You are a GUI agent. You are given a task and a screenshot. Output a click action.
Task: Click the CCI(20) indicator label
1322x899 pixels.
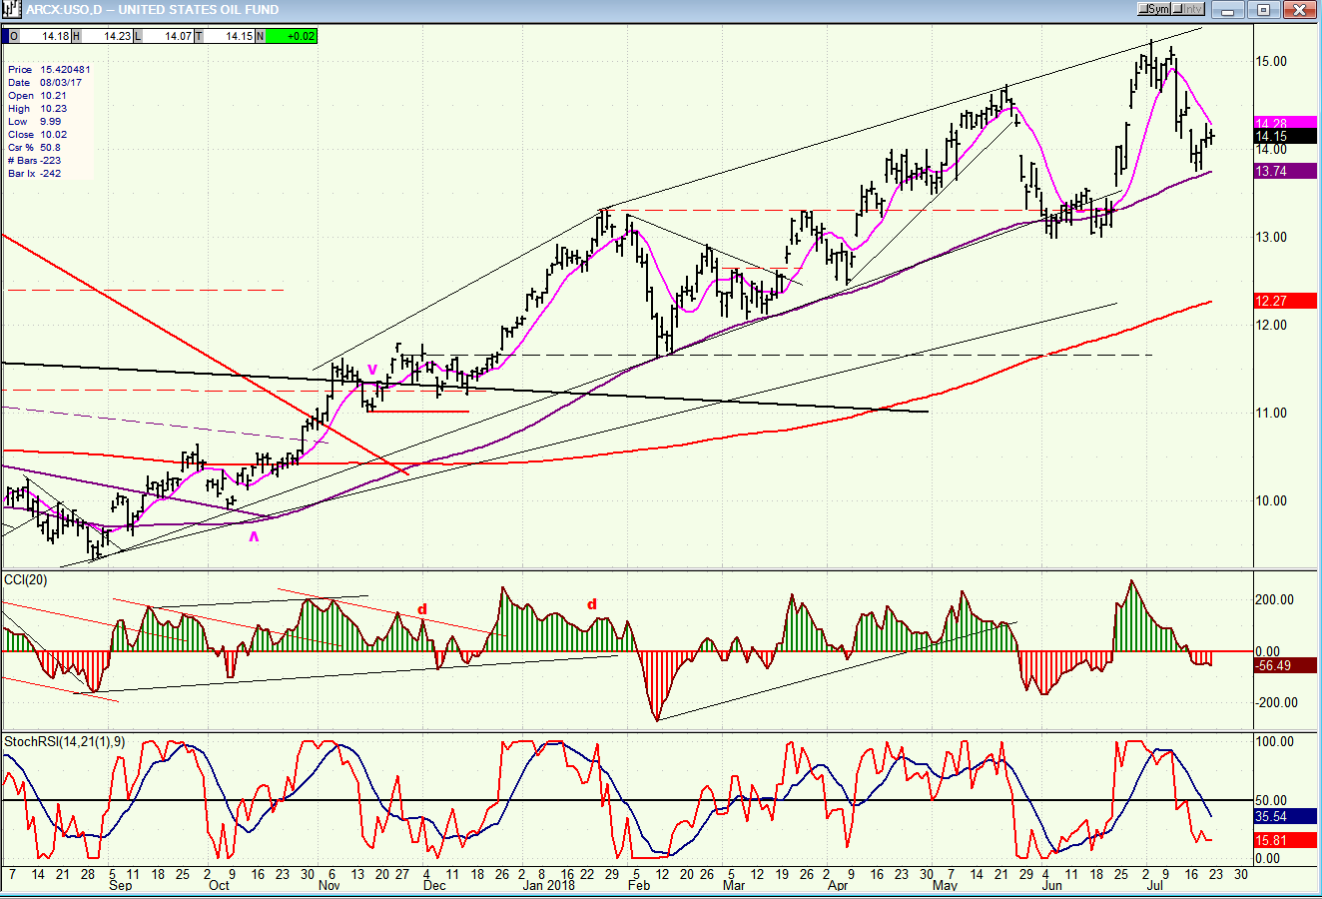tap(26, 580)
